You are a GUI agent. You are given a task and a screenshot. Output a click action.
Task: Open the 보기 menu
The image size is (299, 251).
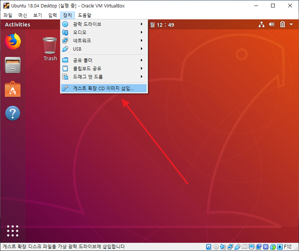(38, 15)
